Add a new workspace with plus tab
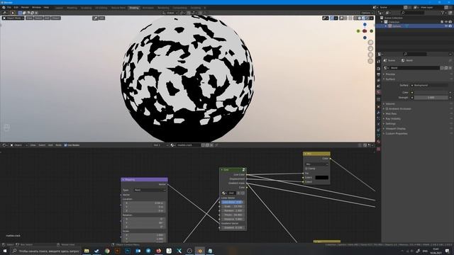Image resolution: width=454 pixels, height=255 pixels. [x=205, y=8]
